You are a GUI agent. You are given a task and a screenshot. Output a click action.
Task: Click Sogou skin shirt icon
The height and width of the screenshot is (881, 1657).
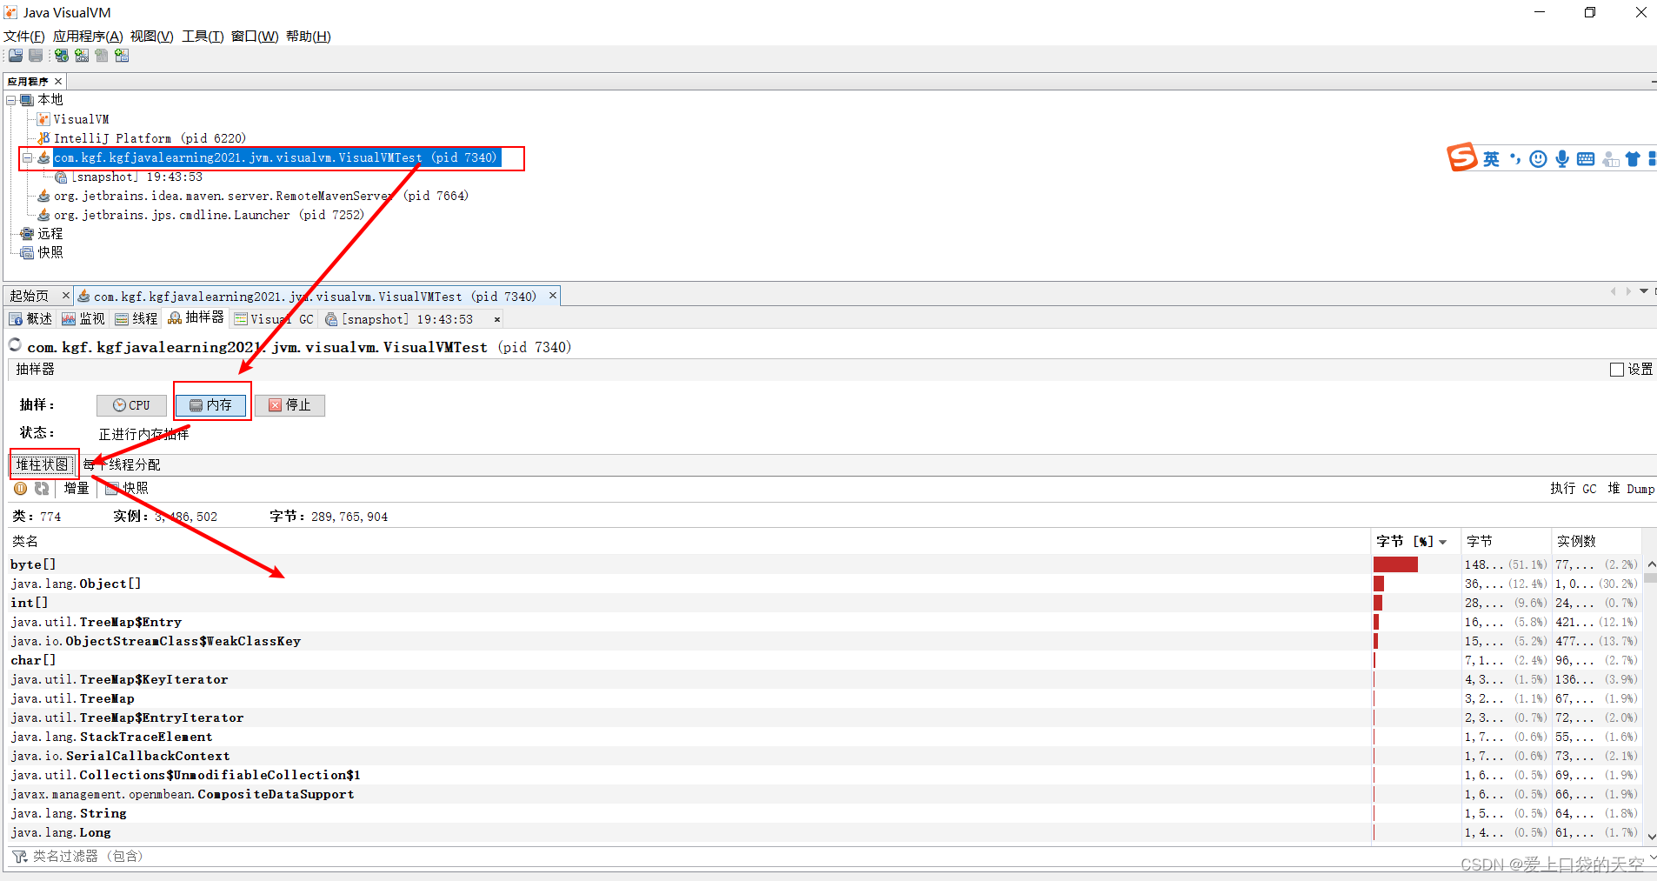pos(1633,159)
